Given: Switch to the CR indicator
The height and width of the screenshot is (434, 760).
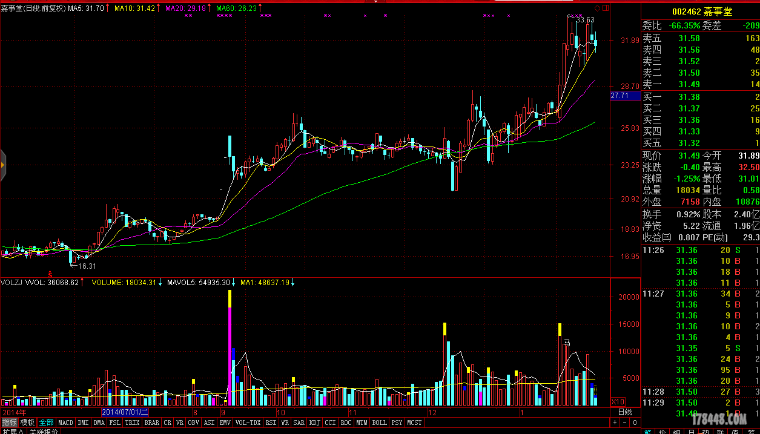Looking at the screenshot, I should (x=168, y=422).
